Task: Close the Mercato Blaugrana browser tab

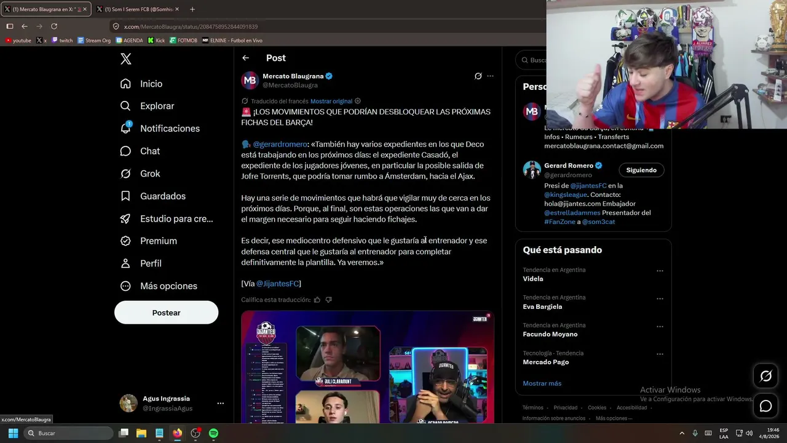Action: [85, 9]
